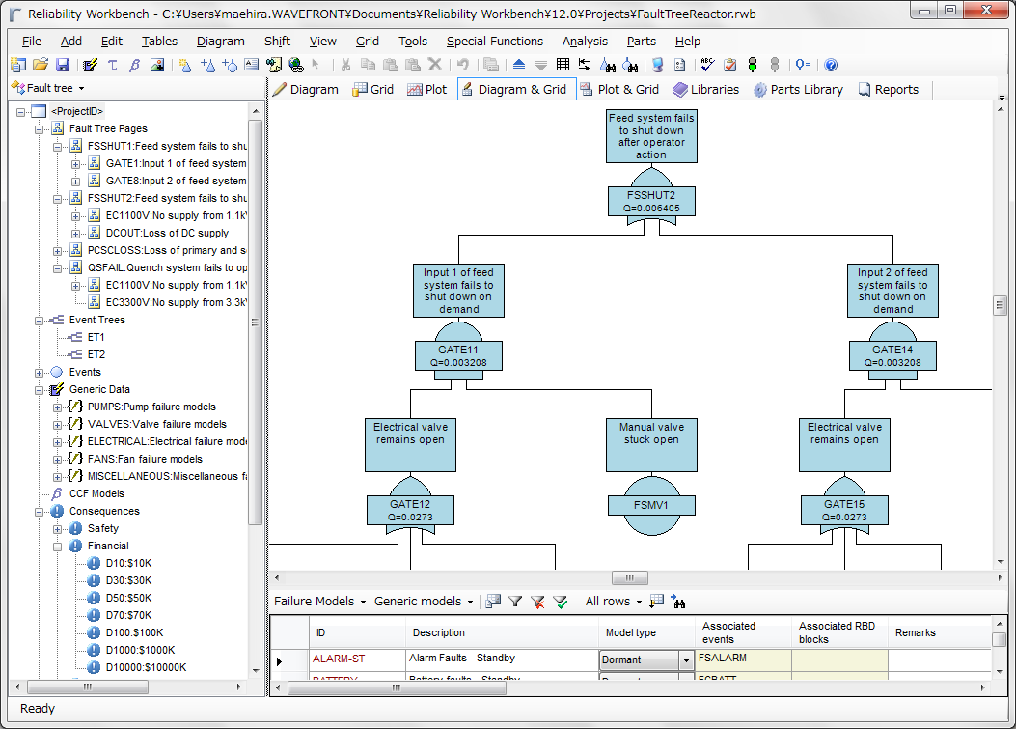The height and width of the screenshot is (729, 1016).
Task: Click the ABC spell check icon
Action: point(707,65)
